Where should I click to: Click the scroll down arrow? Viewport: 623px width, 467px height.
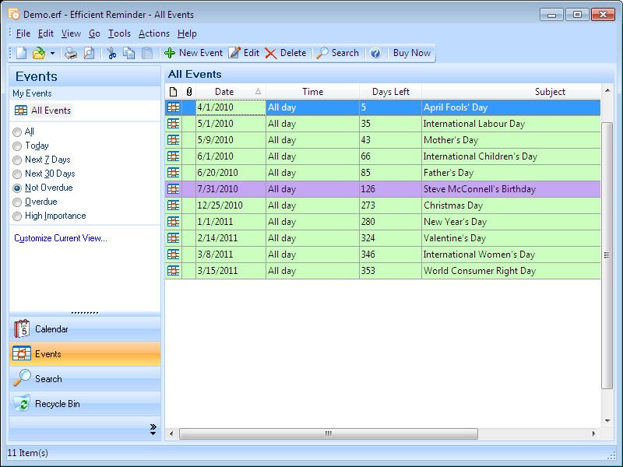coord(607,421)
